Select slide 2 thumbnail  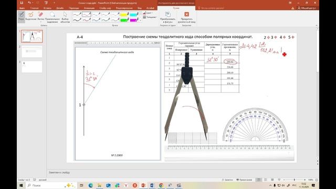32,51
